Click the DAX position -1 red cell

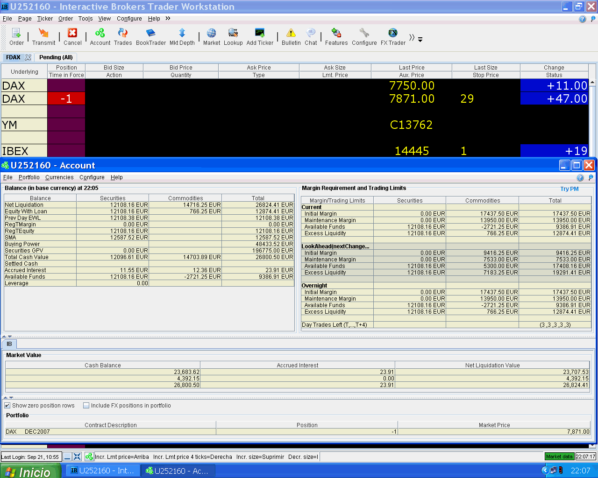[x=66, y=98]
